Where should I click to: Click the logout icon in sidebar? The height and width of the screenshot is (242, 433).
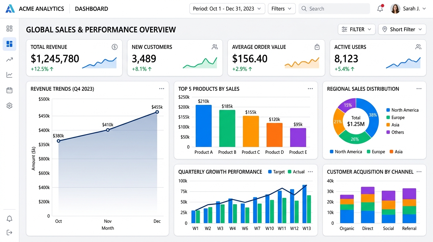pyautogui.click(x=9, y=233)
